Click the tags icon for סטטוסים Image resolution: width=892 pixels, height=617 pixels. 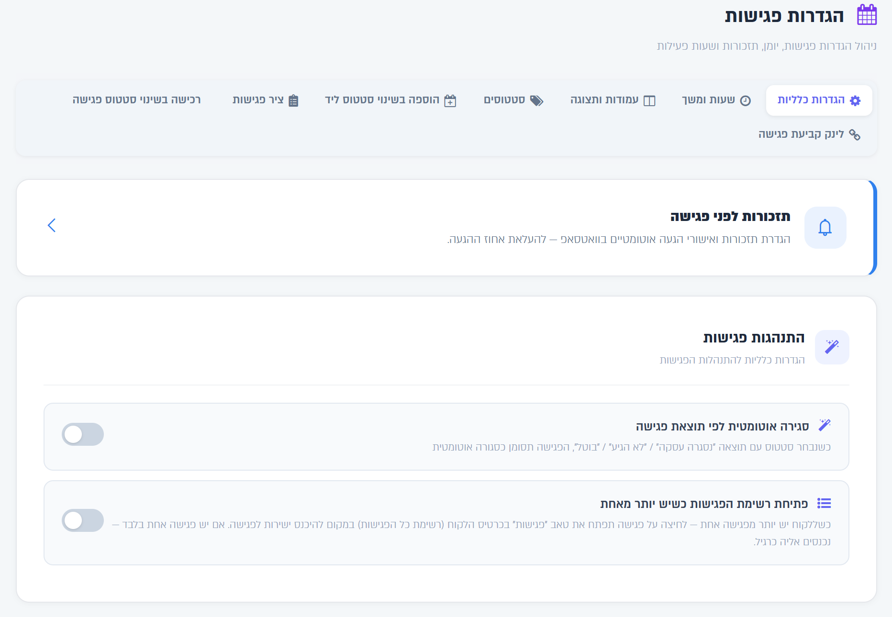(x=536, y=100)
